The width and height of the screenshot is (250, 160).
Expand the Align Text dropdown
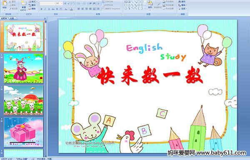(x=109, y=5)
